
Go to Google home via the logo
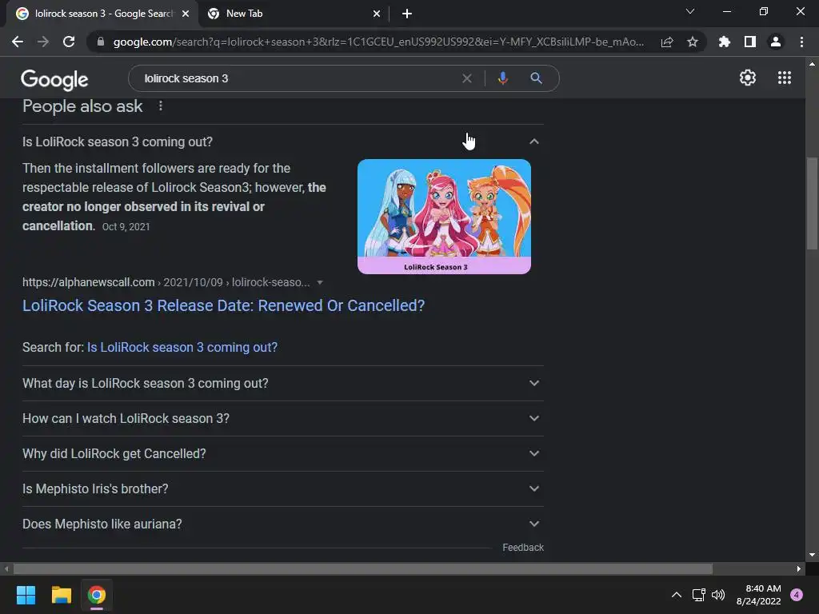54,79
